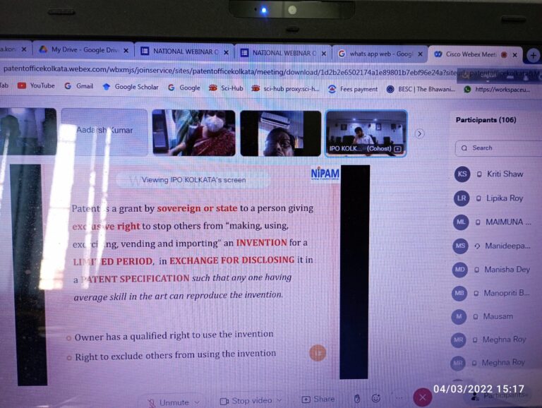Click the participants Search field
Image resolution: width=542 pixels, height=408 pixels.
[501, 148]
